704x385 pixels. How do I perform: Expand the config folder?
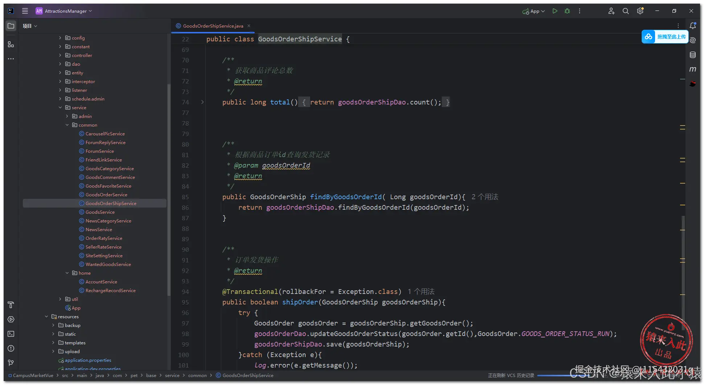coord(60,38)
